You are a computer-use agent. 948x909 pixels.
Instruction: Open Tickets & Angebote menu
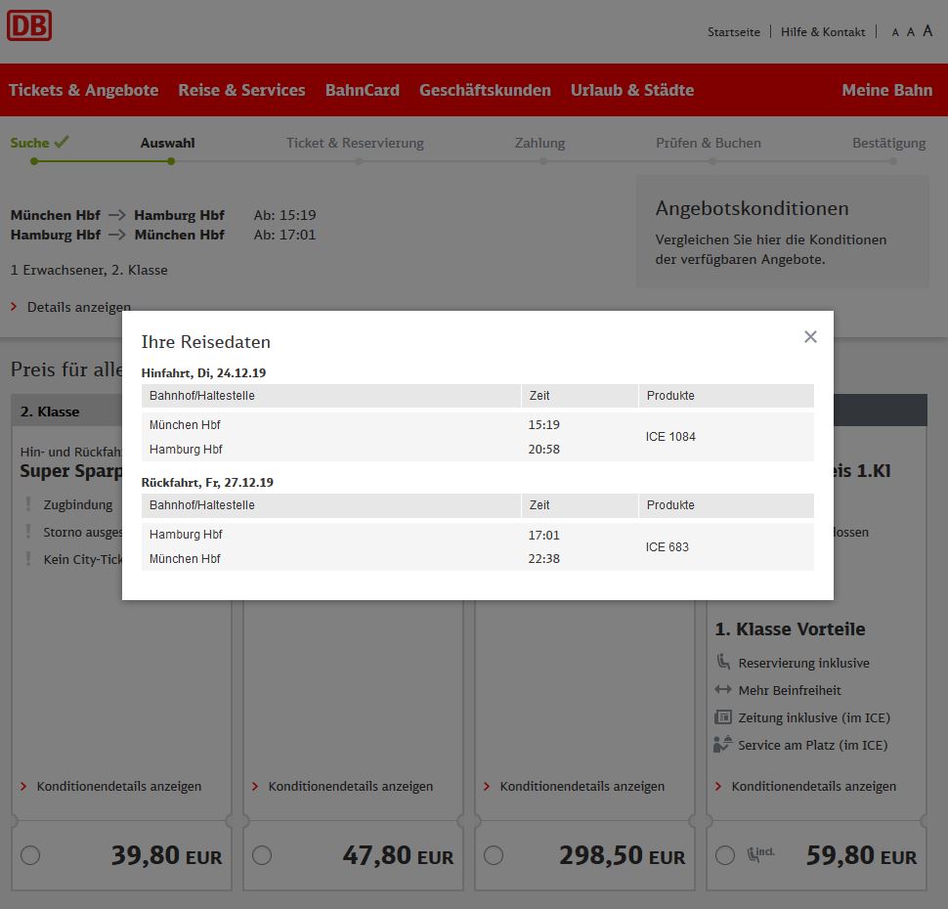(83, 90)
